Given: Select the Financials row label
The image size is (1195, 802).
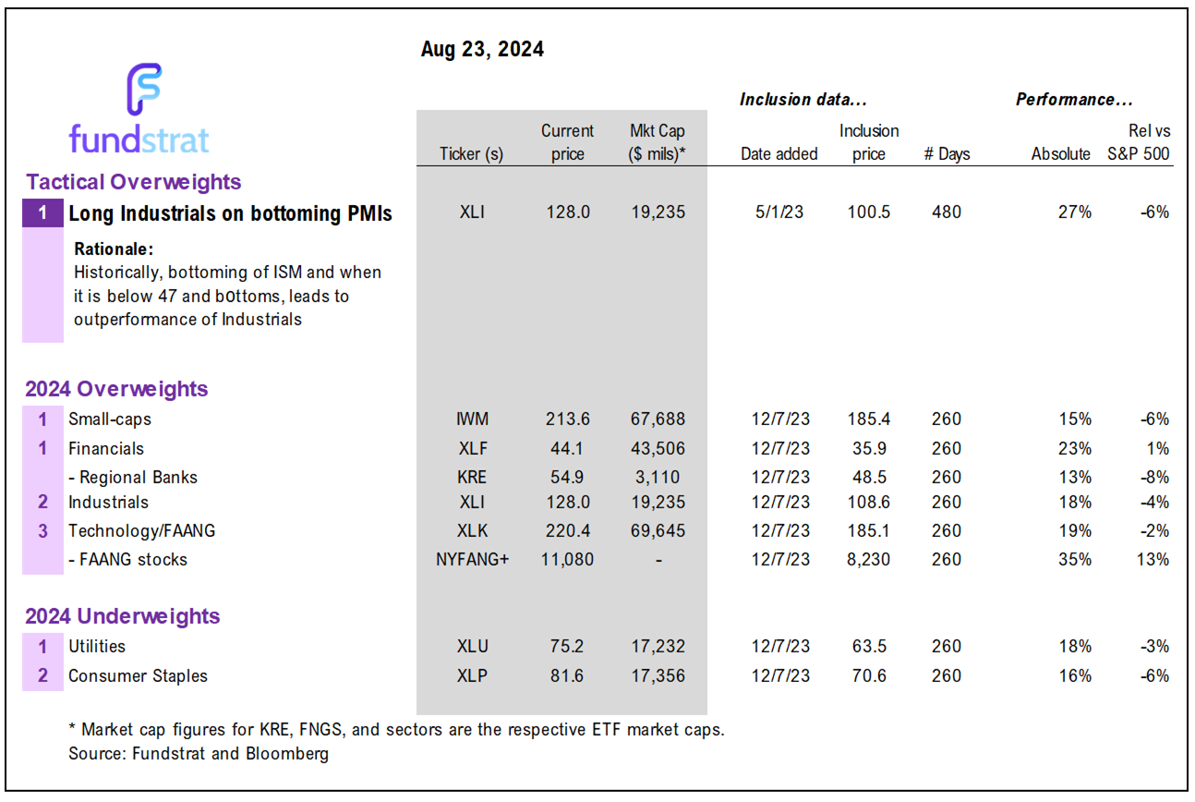Looking at the screenshot, I should (x=105, y=448).
